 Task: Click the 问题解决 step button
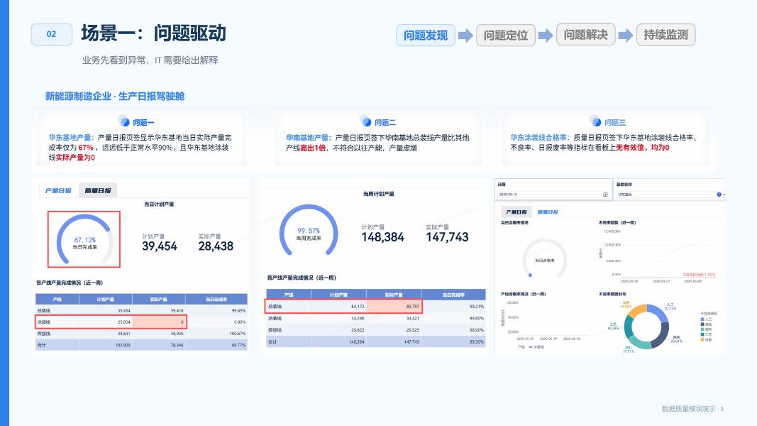(x=585, y=35)
